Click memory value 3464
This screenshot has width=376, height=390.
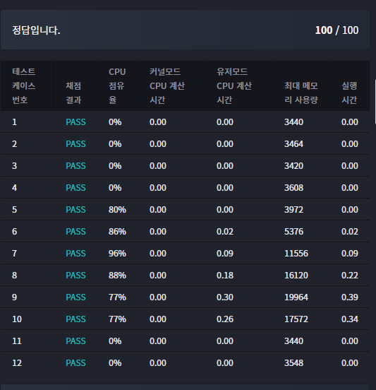(293, 144)
